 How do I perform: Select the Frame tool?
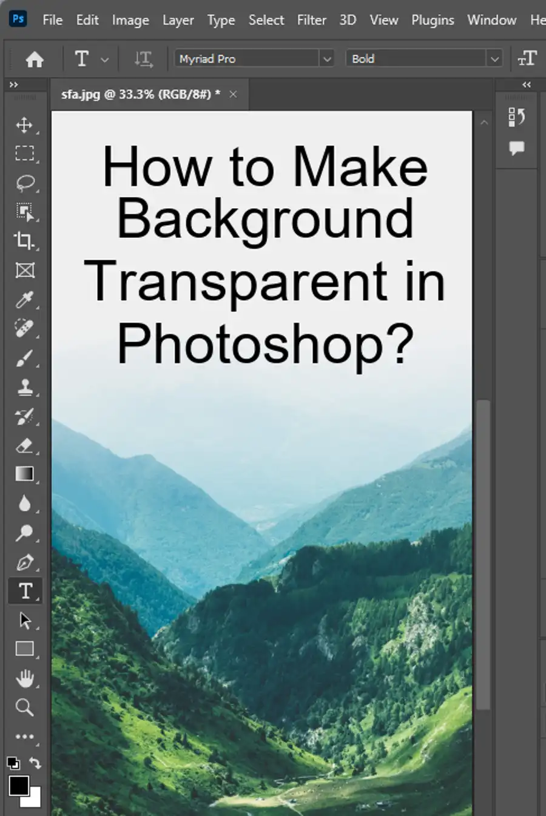[x=24, y=270]
